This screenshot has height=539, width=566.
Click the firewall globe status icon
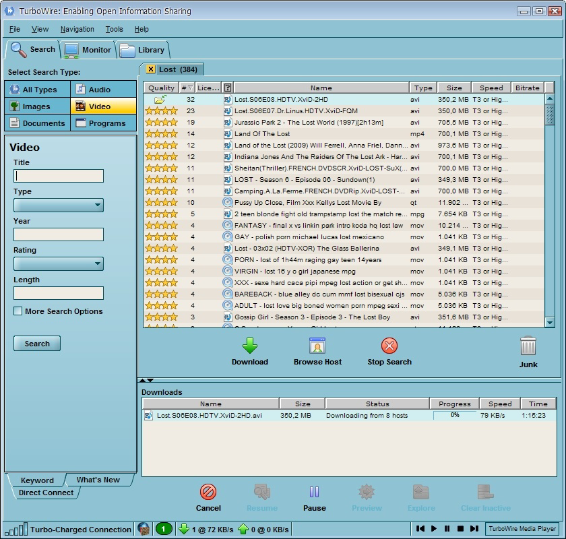[144, 530]
